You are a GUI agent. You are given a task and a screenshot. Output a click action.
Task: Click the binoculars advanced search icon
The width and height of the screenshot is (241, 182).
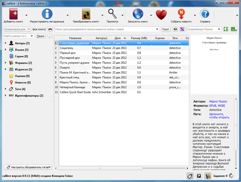point(50,29)
